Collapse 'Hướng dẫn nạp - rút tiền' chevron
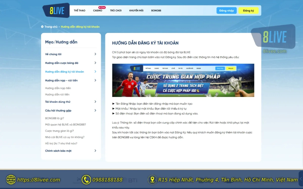 (95, 80)
